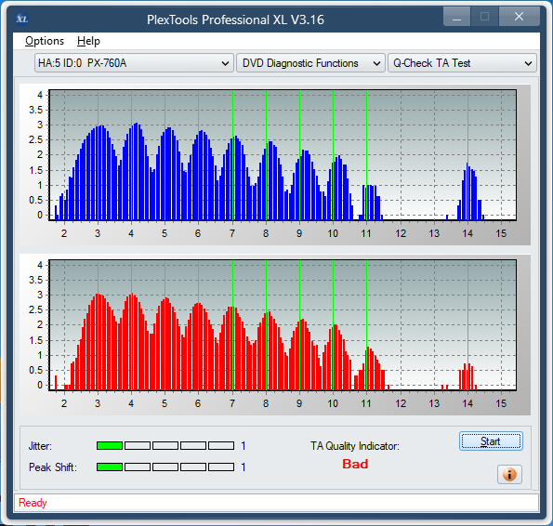Click the Bad TA quality indicator text
Image resolution: width=553 pixels, height=526 pixels.
(x=355, y=464)
